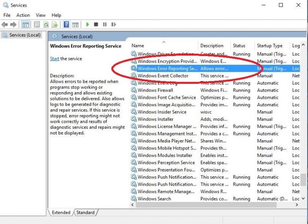Select the Windows Mobile Hotspot S... service

click(x=167, y=148)
